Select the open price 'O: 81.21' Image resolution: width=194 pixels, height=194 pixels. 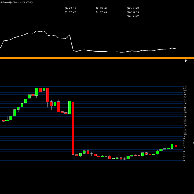pyautogui.click(x=70, y=9)
